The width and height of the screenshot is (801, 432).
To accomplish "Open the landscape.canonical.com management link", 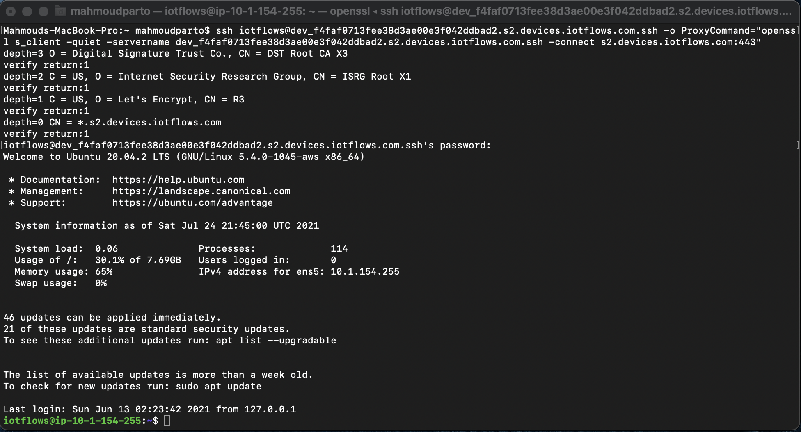I will (201, 191).
